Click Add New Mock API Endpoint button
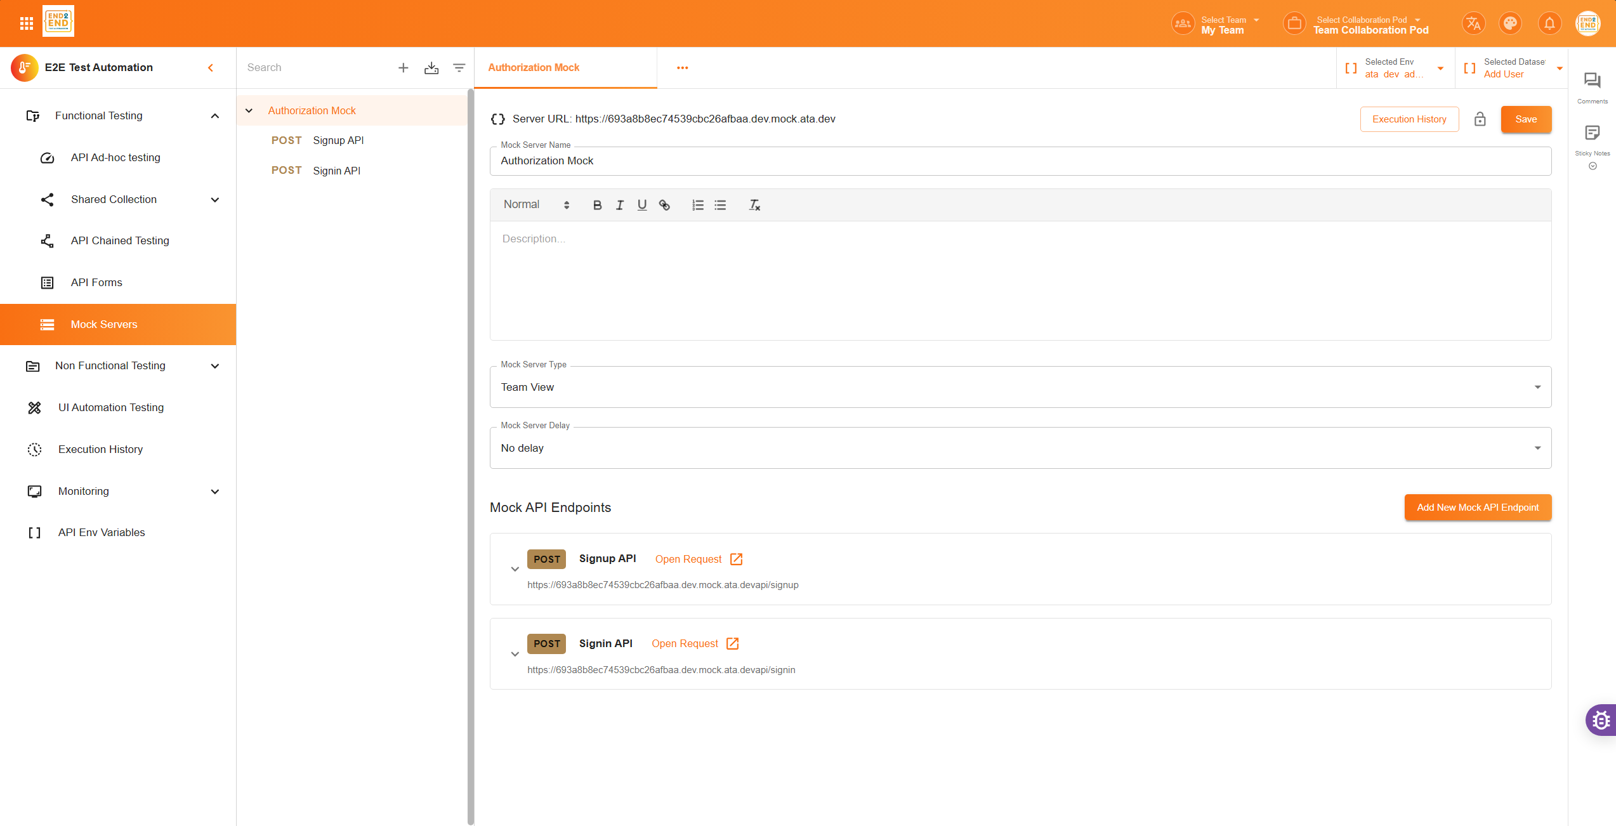Image resolution: width=1616 pixels, height=826 pixels. tap(1477, 508)
